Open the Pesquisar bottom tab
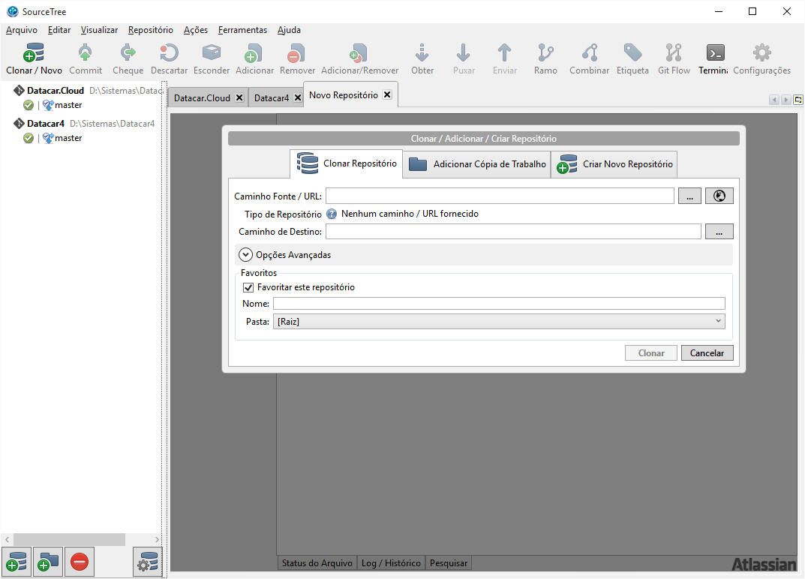This screenshot has width=805, height=579. point(448,563)
